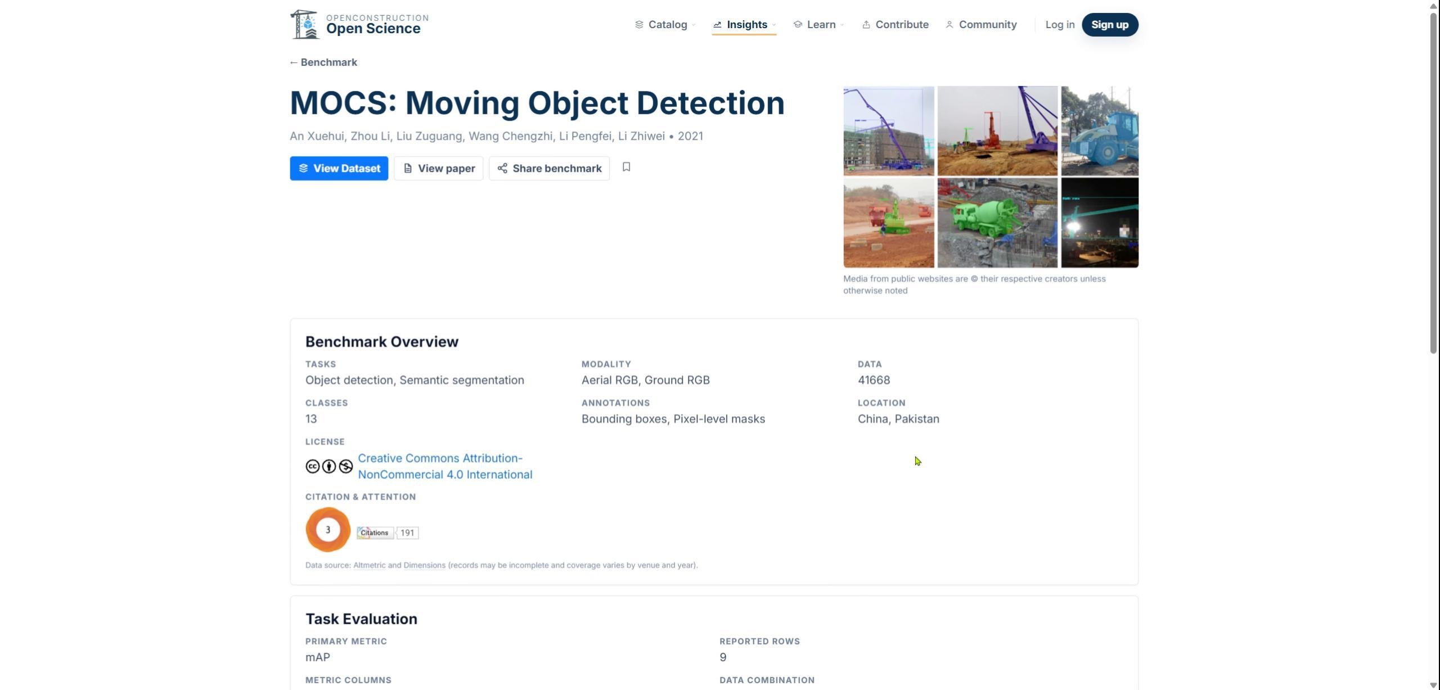Go to the Community page

pyautogui.click(x=981, y=25)
